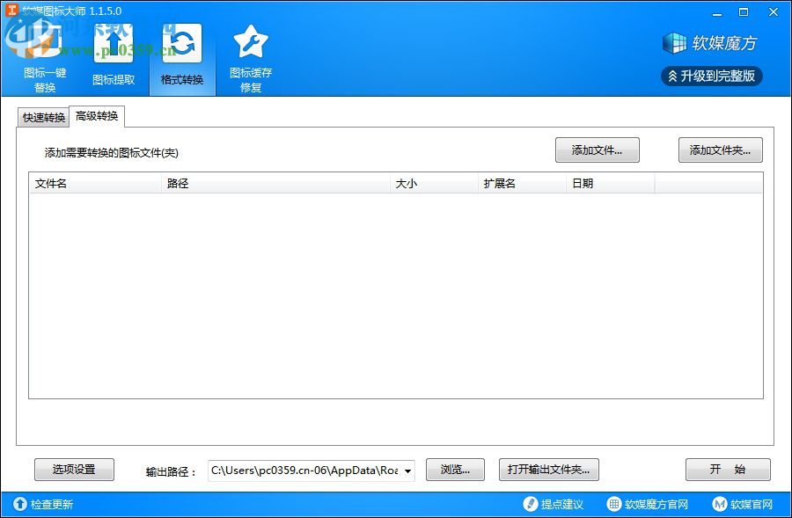Screen dimensions: 792x518
Task: Switch to the 快速转换 tab
Action: point(43,116)
